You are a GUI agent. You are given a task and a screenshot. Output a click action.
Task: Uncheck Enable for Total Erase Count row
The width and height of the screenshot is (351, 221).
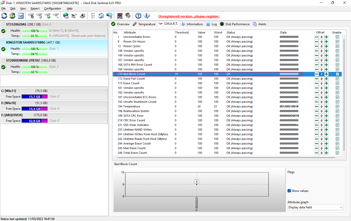[337, 153]
